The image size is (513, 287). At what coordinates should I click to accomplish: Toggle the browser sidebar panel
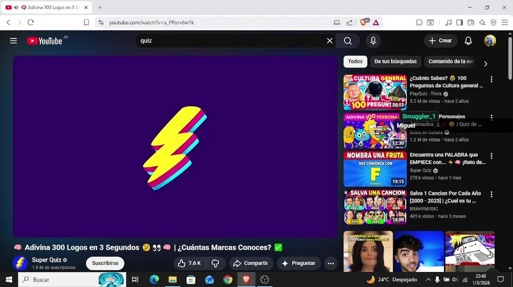[x=459, y=22]
